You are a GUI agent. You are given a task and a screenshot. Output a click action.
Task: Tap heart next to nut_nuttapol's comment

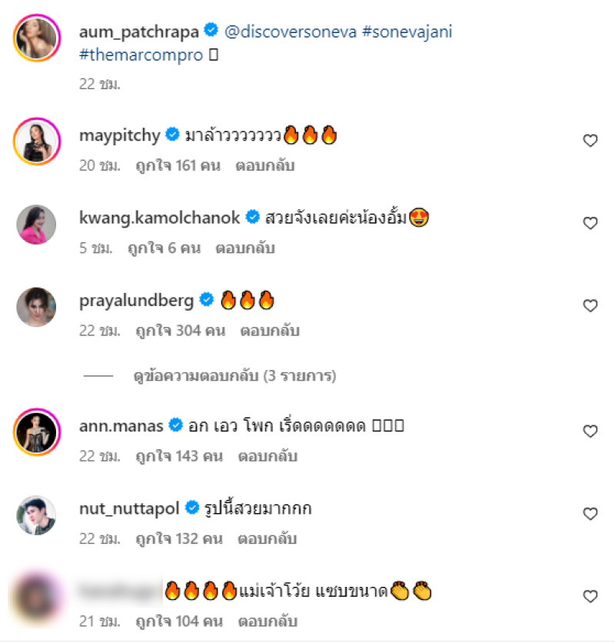(590, 514)
